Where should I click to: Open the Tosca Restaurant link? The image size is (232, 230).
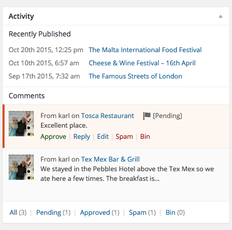[x=108, y=116]
